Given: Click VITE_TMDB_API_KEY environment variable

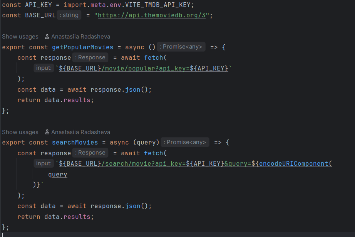Looking at the screenshot, I should (159, 5).
